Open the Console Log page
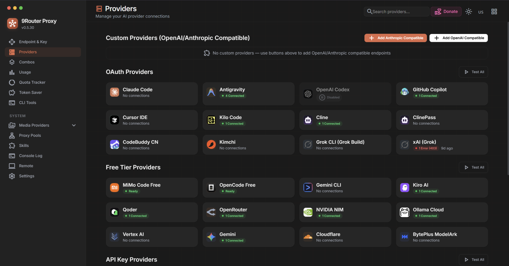Image resolution: width=509 pixels, height=266 pixels. click(43, 156)
